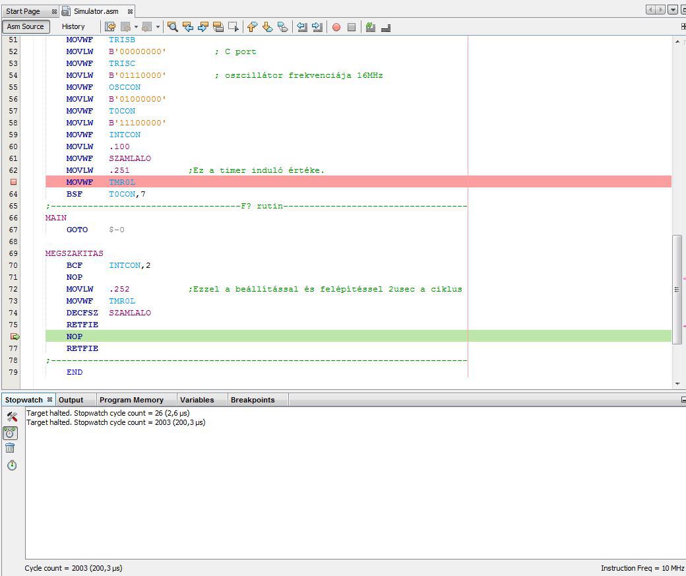Expand the Back history dropdown arrow
Screen dimensions: 686x576
[x=136, y=27]
